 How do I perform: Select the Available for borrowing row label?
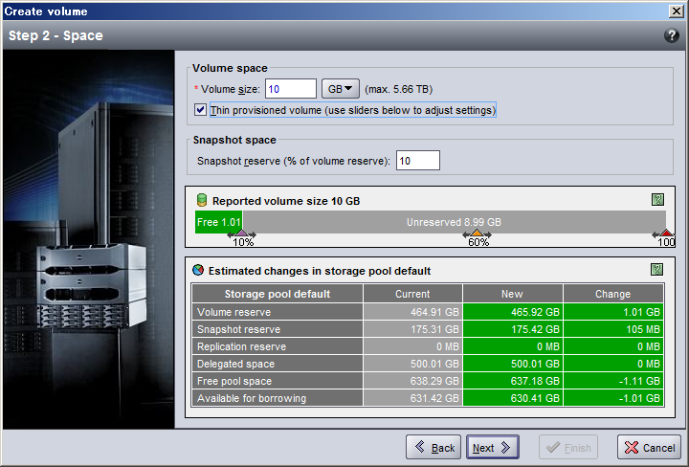click(x=278, y=398)
